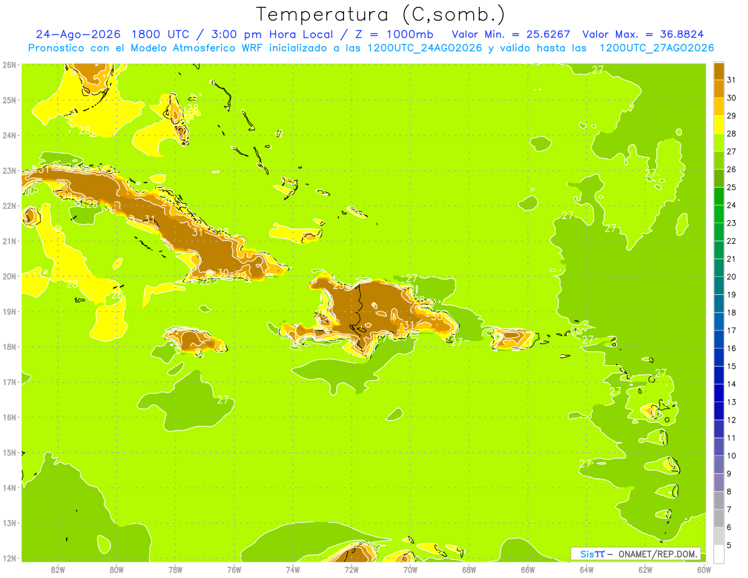This screenshot has width=748, height=578.
Task: Click the "78W" longitude axis label
Action: 175,569
